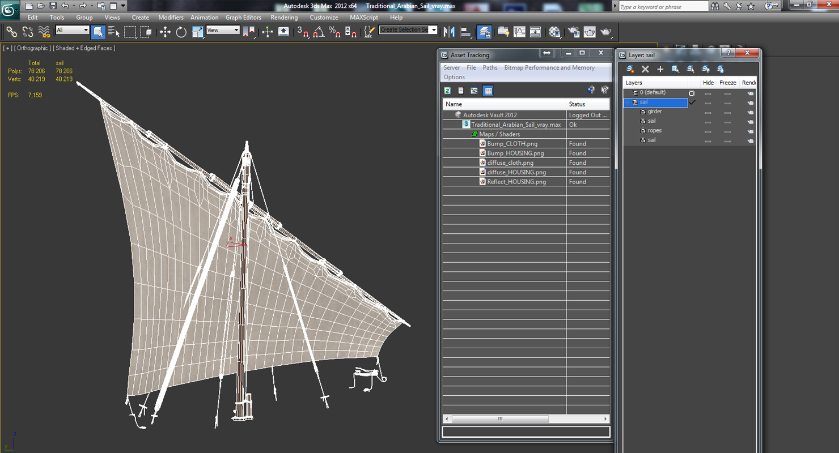Click the Refresh icon in Asset Tracking

click(x=447, y=91)
